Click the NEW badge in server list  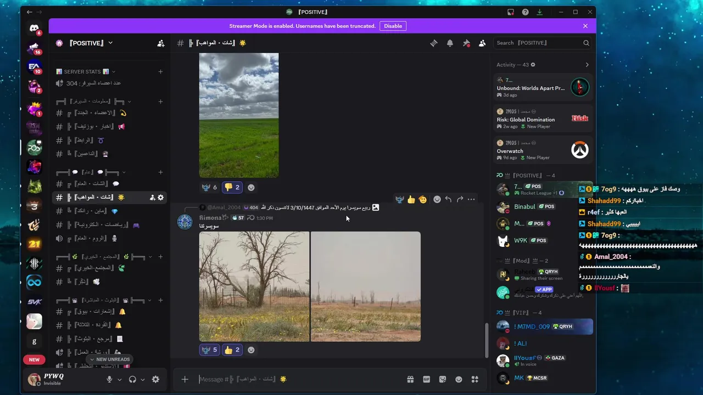tap(34, 360)
